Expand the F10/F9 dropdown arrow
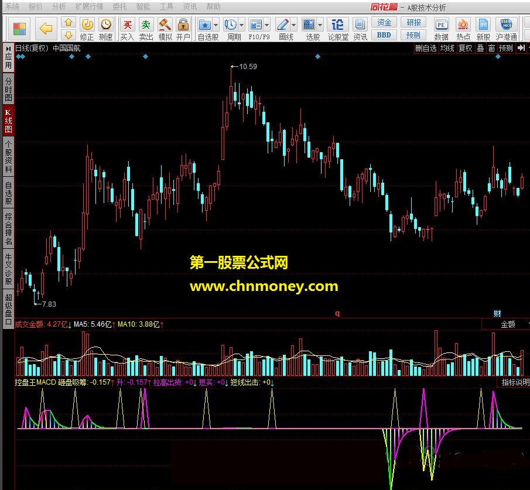The image size is (530, 490). (266, 25)
